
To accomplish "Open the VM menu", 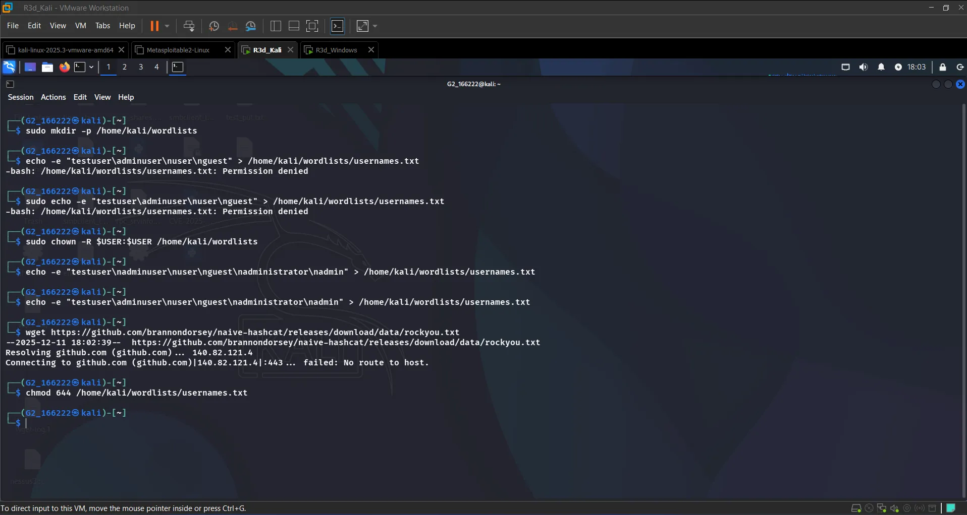I will (81, 26).
